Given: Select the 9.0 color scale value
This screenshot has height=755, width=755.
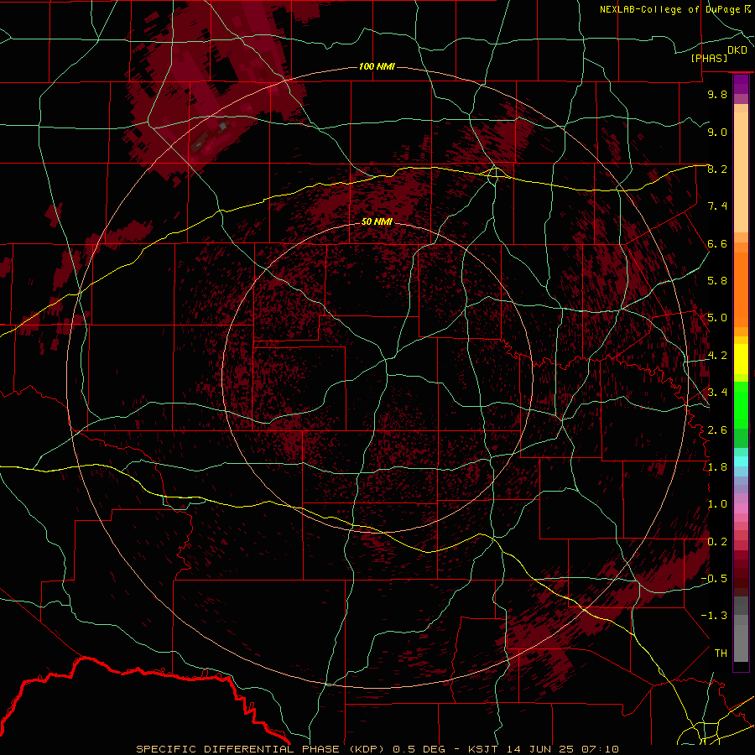Looking at the screenshot, I should [x=717, y=132].
